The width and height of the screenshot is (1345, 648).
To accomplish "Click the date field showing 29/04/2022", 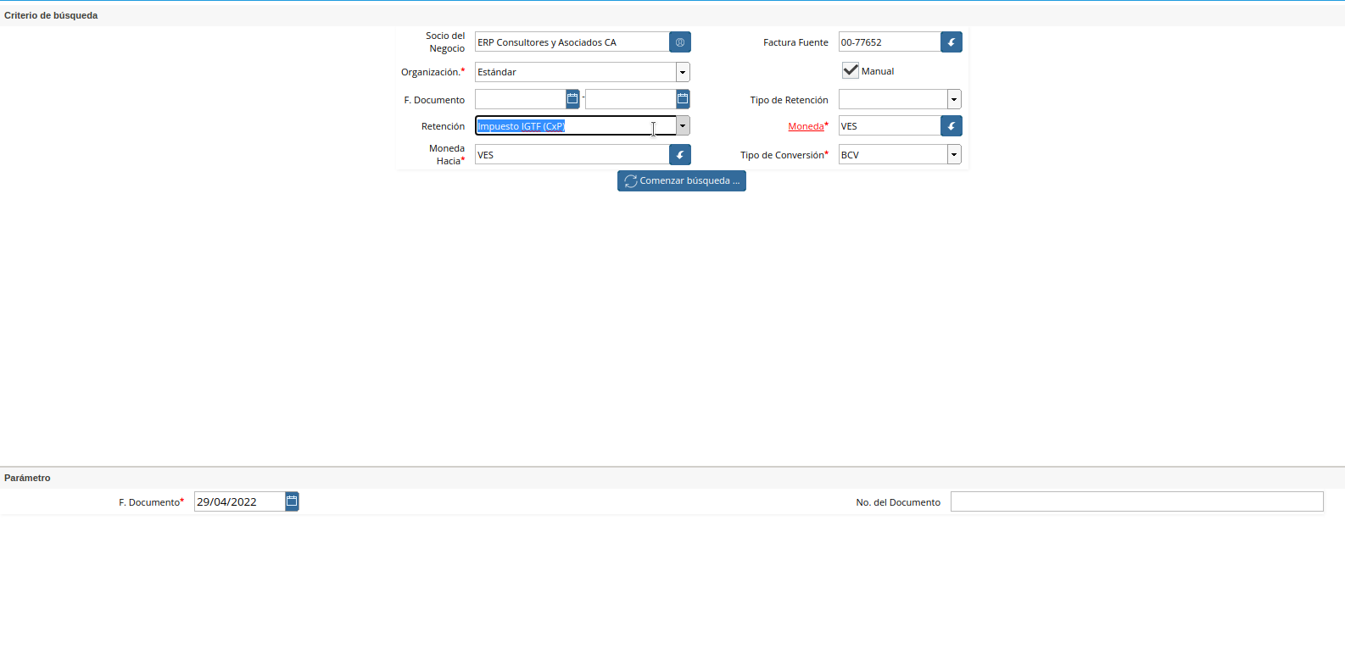I will click(240, 501).
